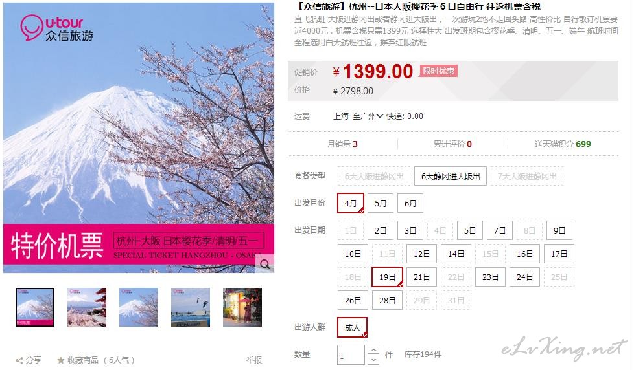Select the night street thumbnail image
The image size is (634, 370).
click(242, 307)
